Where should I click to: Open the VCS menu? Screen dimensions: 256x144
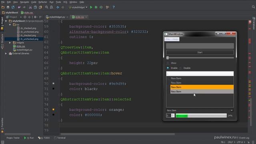[x=65, y=2]
